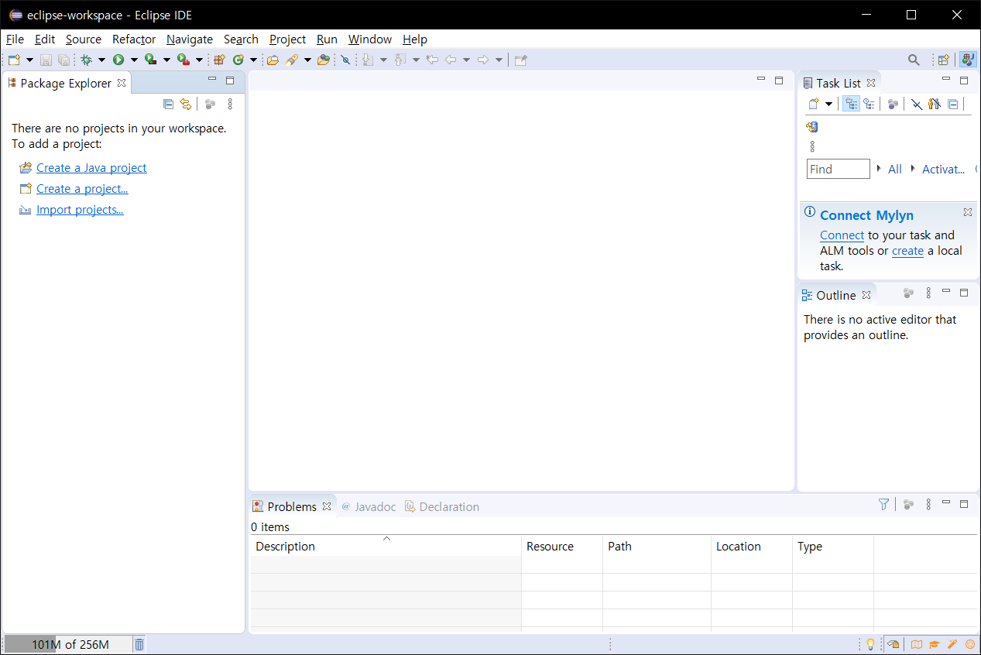Open the dropdown arrow next to New
Image resolution: width=981 pixels, height=655 pixels.
point(29,60)
